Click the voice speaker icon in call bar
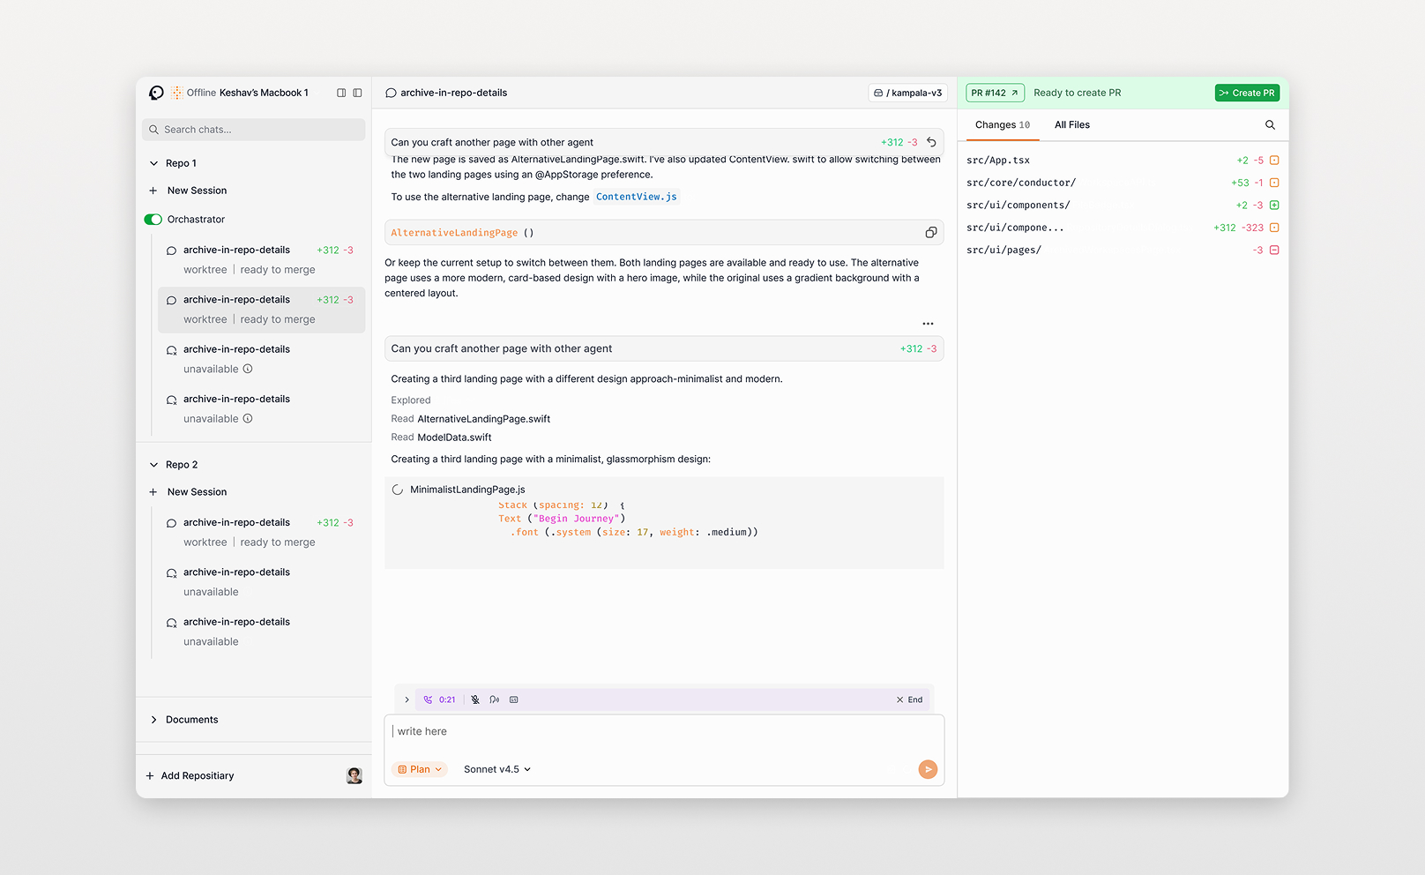 [x=495, y=699]
